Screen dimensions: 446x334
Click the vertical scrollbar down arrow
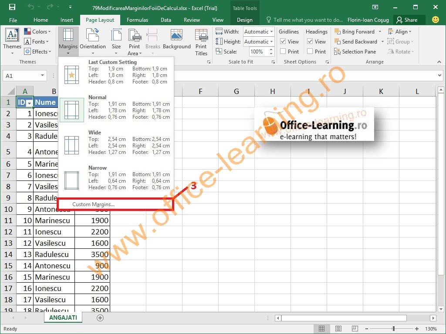click(441, 309)
